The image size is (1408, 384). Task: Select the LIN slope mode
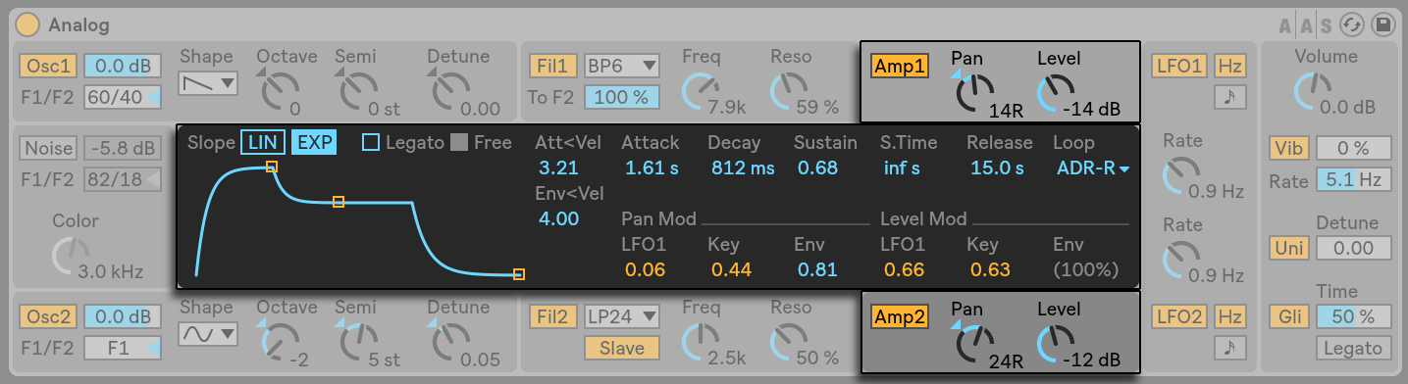pyautogui.click(x=263, y=143)
